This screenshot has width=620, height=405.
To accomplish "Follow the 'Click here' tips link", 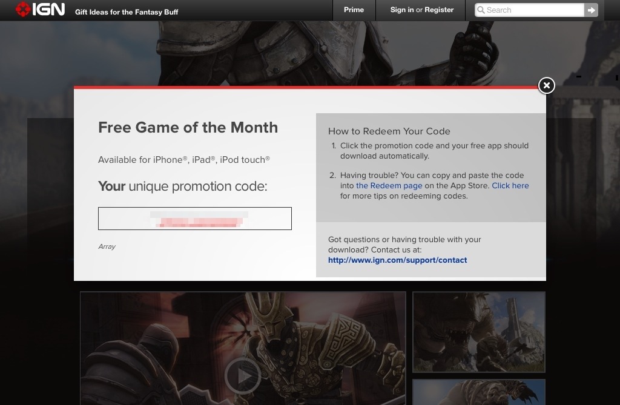I will point(510,186).
